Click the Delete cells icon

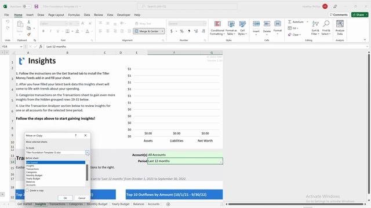tap(267, 24)
